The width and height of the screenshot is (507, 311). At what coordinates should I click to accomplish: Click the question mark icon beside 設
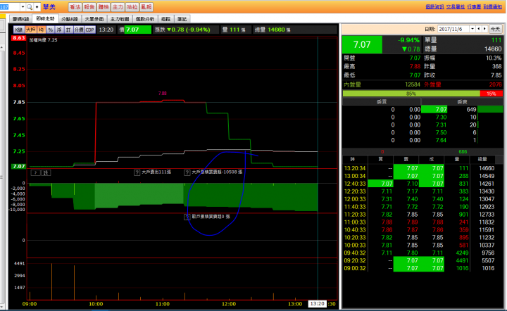36,173
